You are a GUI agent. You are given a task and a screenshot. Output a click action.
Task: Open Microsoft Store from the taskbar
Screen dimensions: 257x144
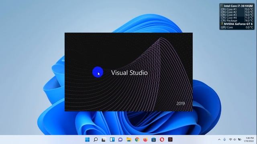click(x=153, y=140)
